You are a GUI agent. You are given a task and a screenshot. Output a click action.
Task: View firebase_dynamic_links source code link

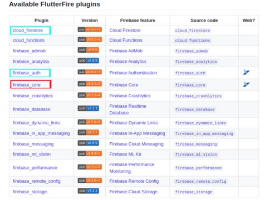pos(201,123)
